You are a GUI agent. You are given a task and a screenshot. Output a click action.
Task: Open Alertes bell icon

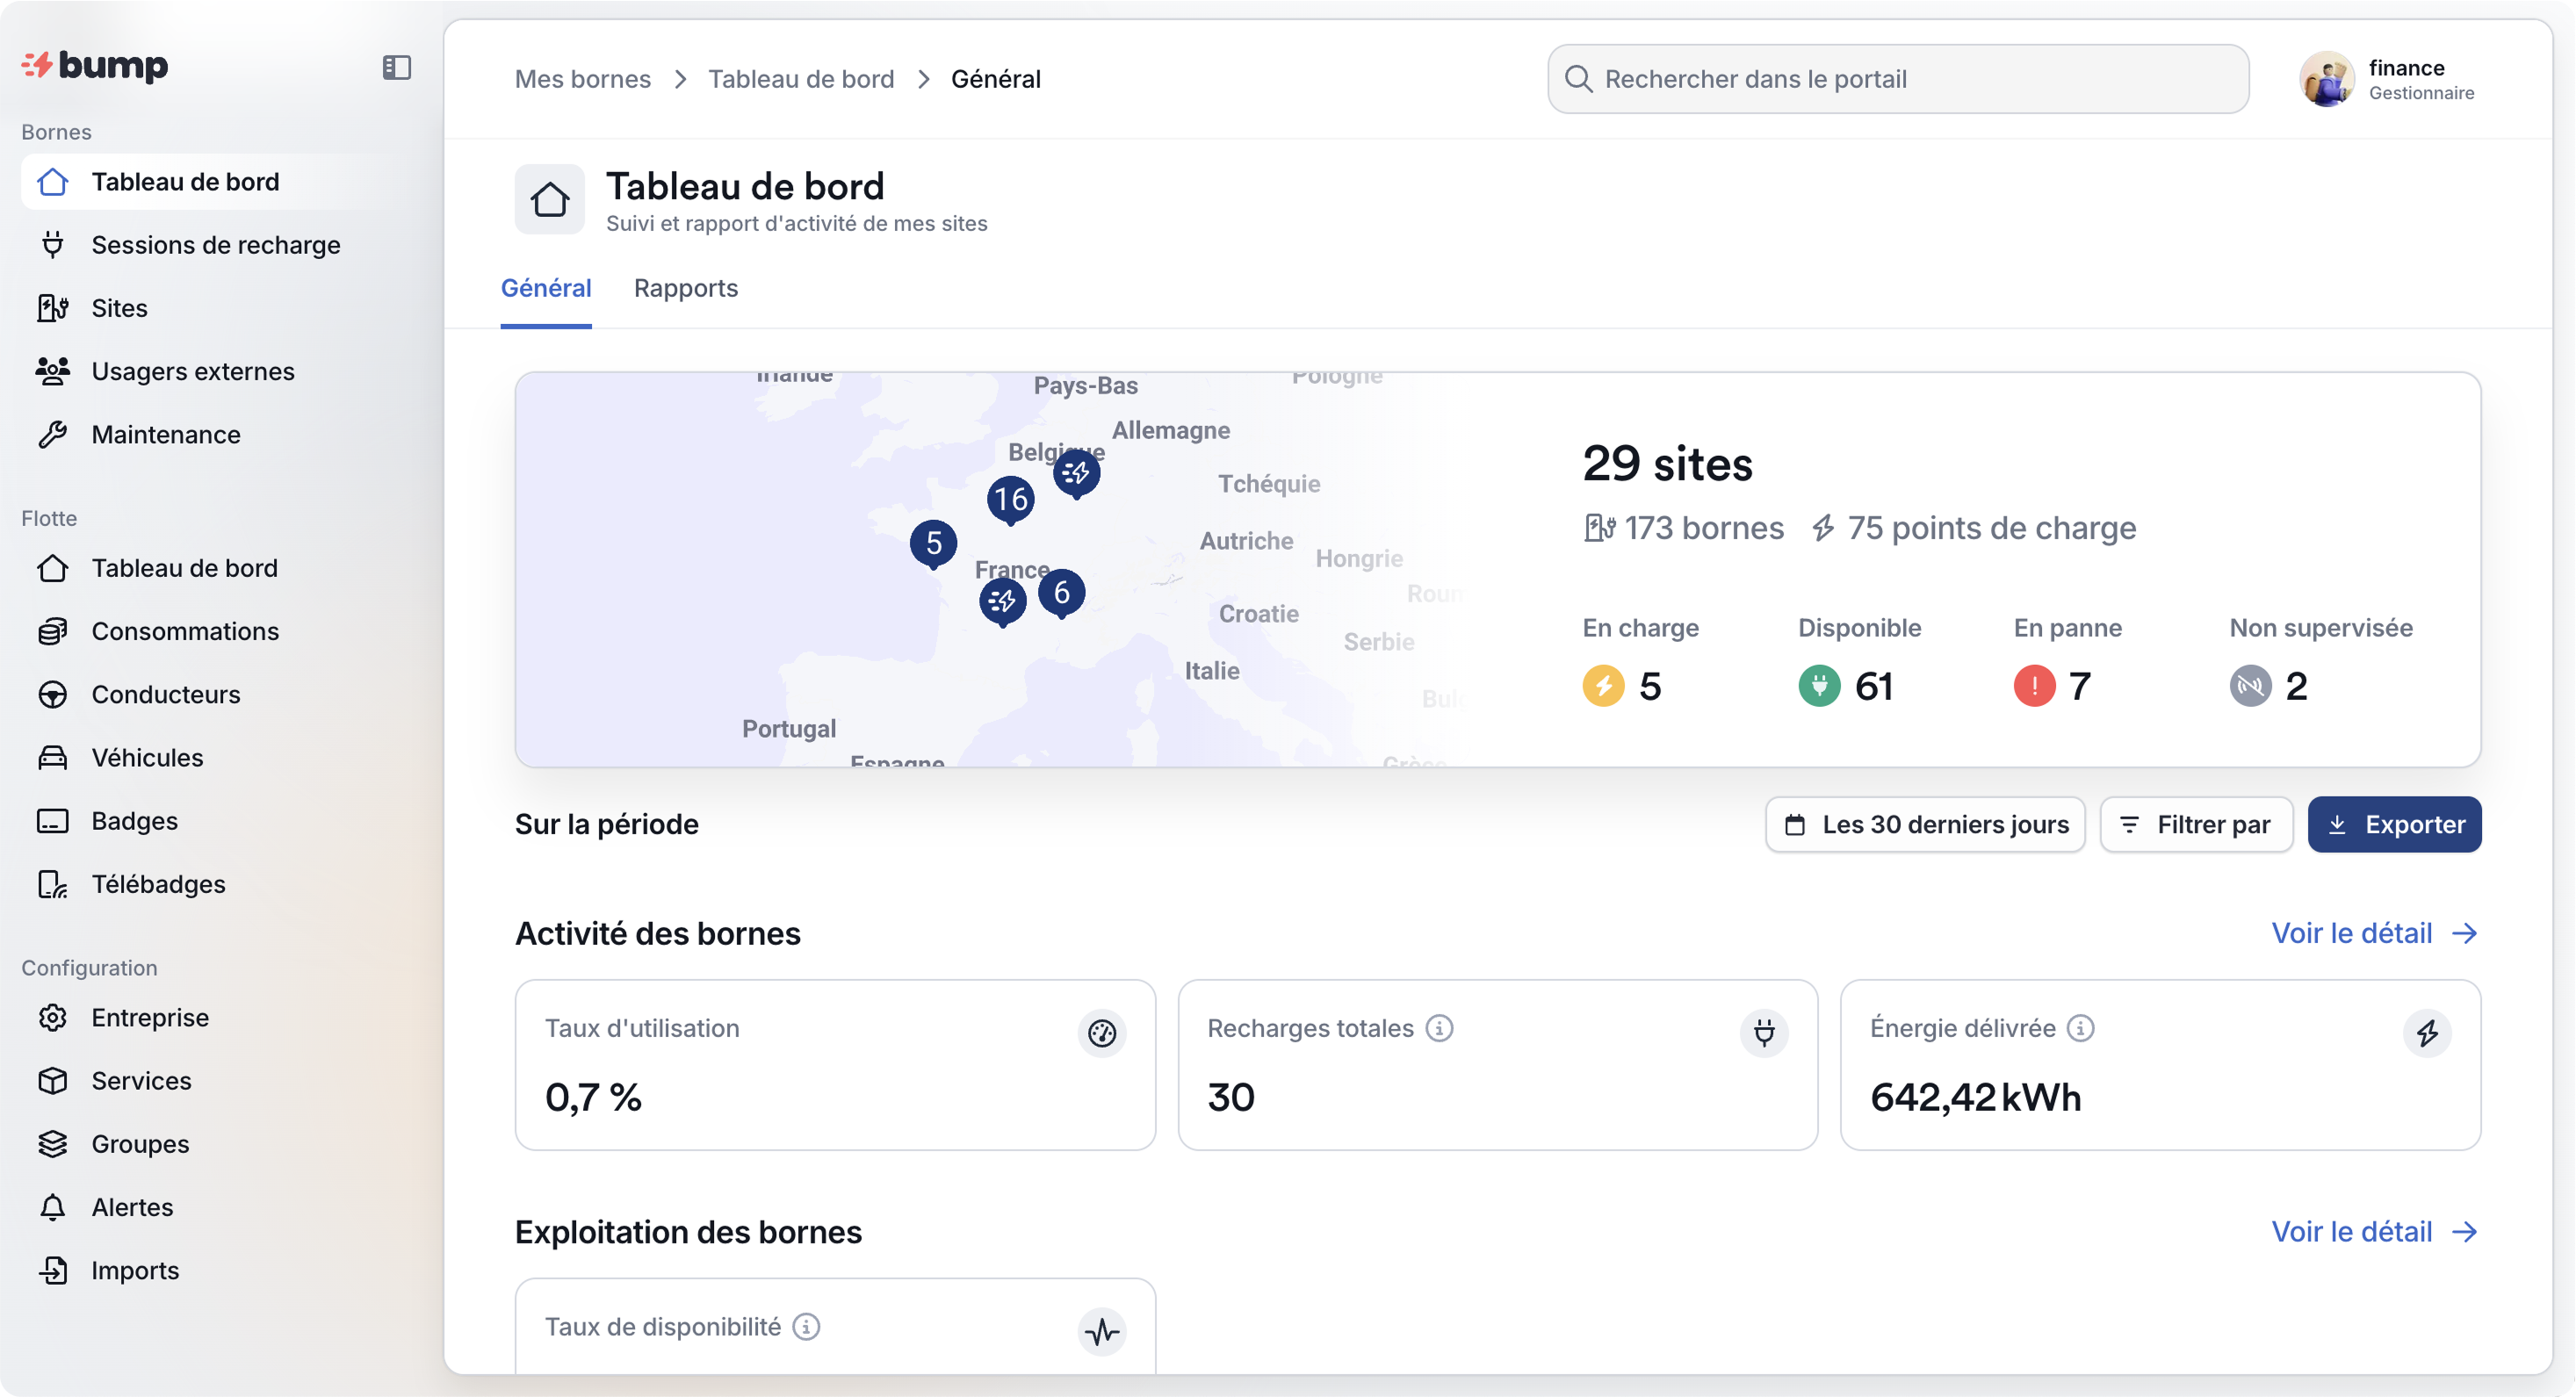coord(53,1207)
